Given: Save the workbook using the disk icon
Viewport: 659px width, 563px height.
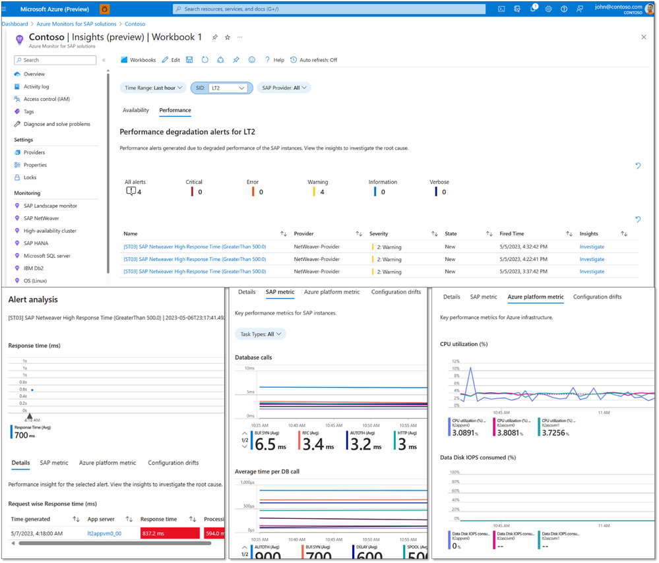Looking at the screenshot, I should 189,59.
